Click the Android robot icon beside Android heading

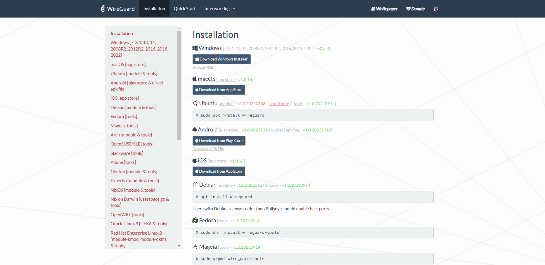(x=195, y=130)
